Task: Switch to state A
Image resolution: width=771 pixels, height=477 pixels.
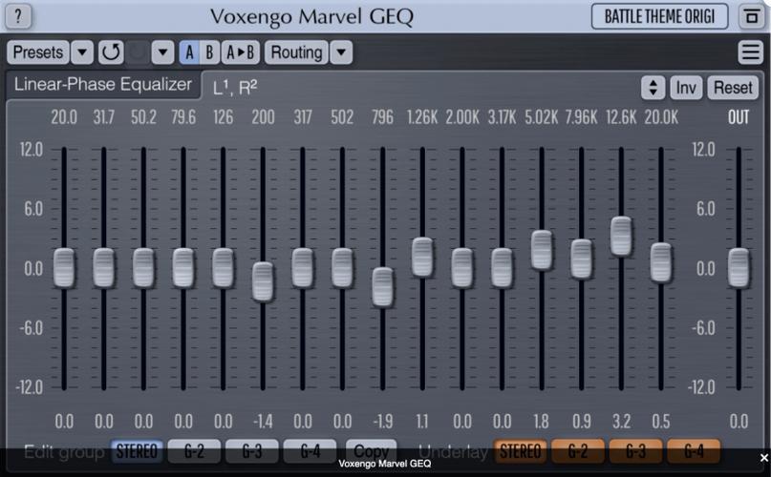Action: point(189,52)
